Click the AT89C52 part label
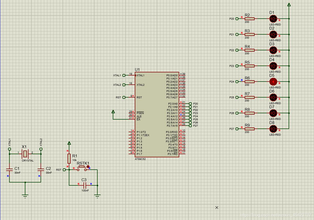 (x=141, y=159)
